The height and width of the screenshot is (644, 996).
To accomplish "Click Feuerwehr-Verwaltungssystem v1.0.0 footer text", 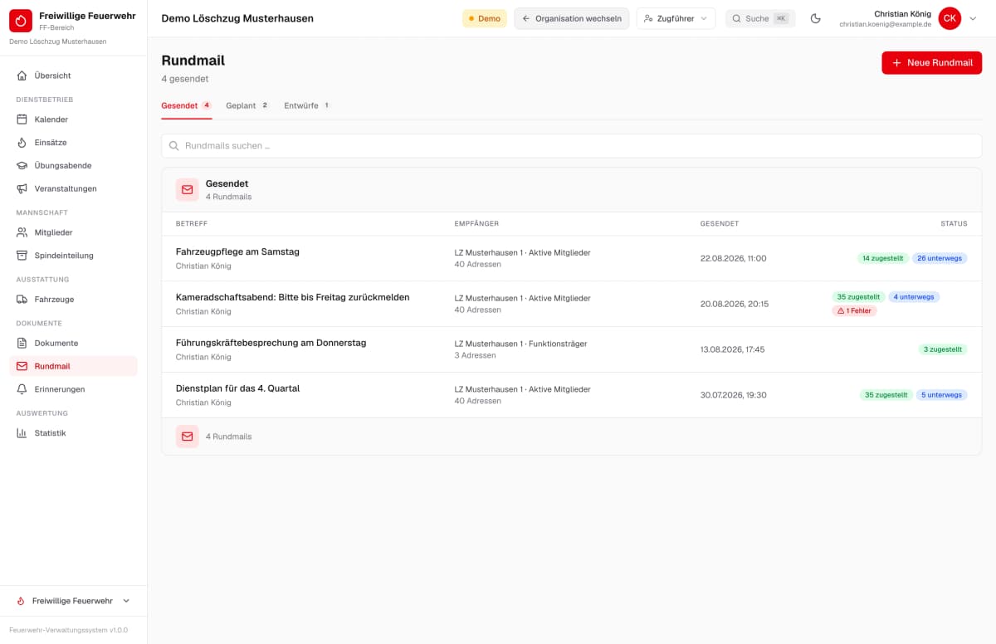I will coord(68,630).
